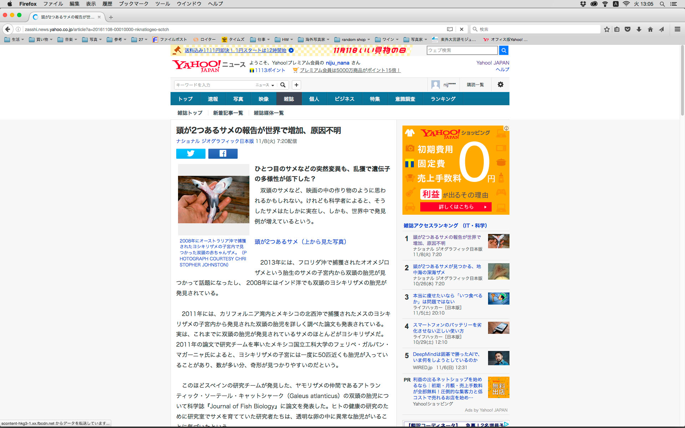Click the 詳しくはこちら red ad button
The width and height of the screenshot is (685, 428).
(x=456, y=207)
